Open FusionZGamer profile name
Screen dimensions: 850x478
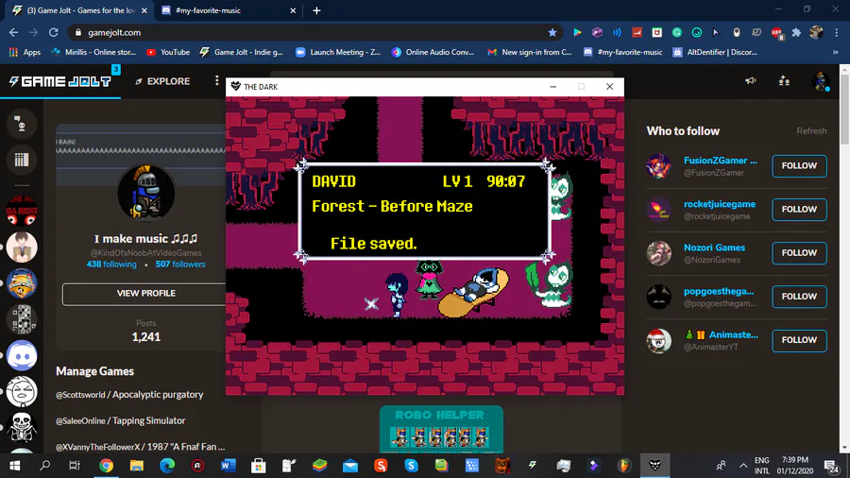721,161
